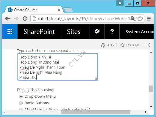Click the 'Display choices using:' label
156x117 pixels.
[x=36, y=90]
